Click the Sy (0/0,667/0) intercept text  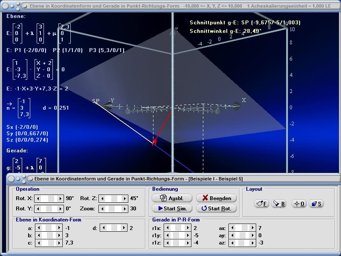coord(27,134)
